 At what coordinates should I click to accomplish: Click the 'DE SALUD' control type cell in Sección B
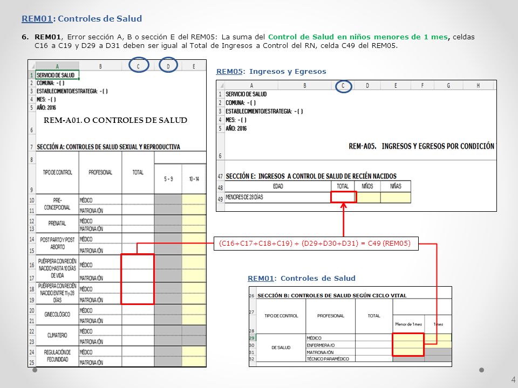(281, 348)
